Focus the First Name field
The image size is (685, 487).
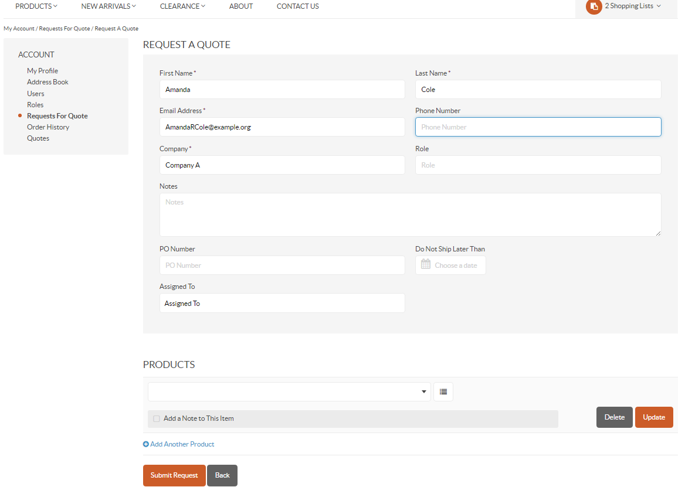coord(282,90)
